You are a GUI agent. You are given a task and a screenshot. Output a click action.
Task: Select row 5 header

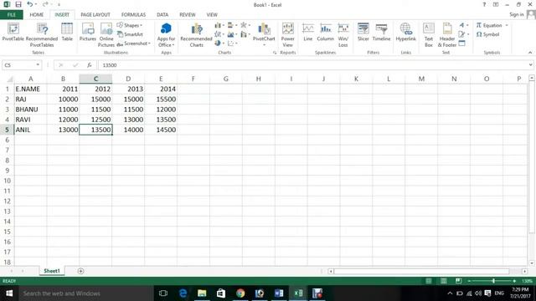pos(7,130)
